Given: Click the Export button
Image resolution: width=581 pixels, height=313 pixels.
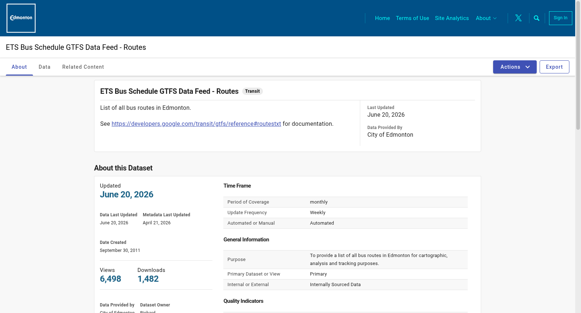Looking at the screenshot, I should pyautogui.click(x=554, y=67).
